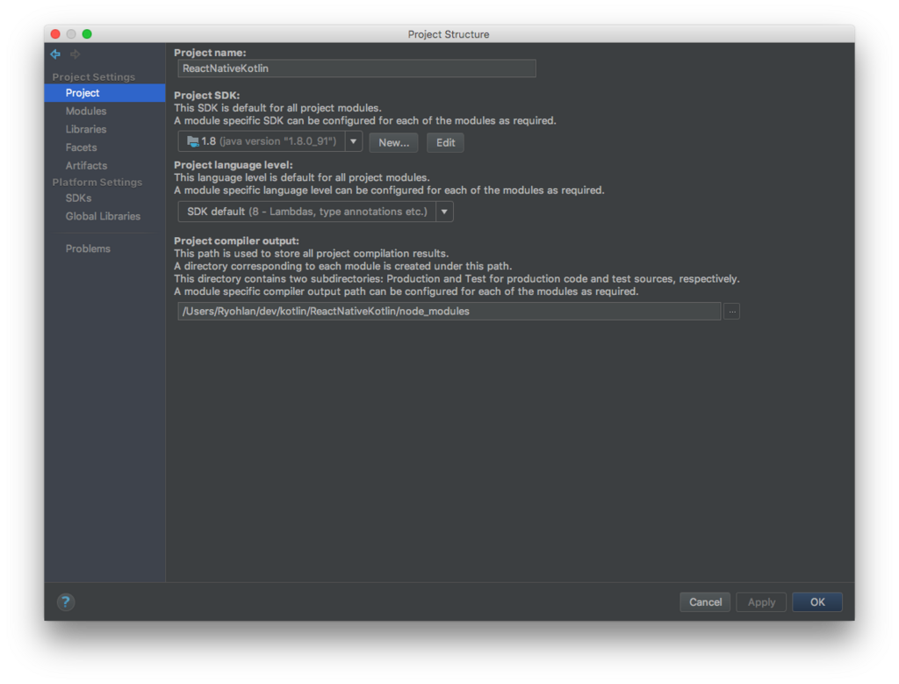Image resolution: width=899 pixels, height=684 pixels.
Task: Click the Apply button
Action: click(x=761, y=602)
